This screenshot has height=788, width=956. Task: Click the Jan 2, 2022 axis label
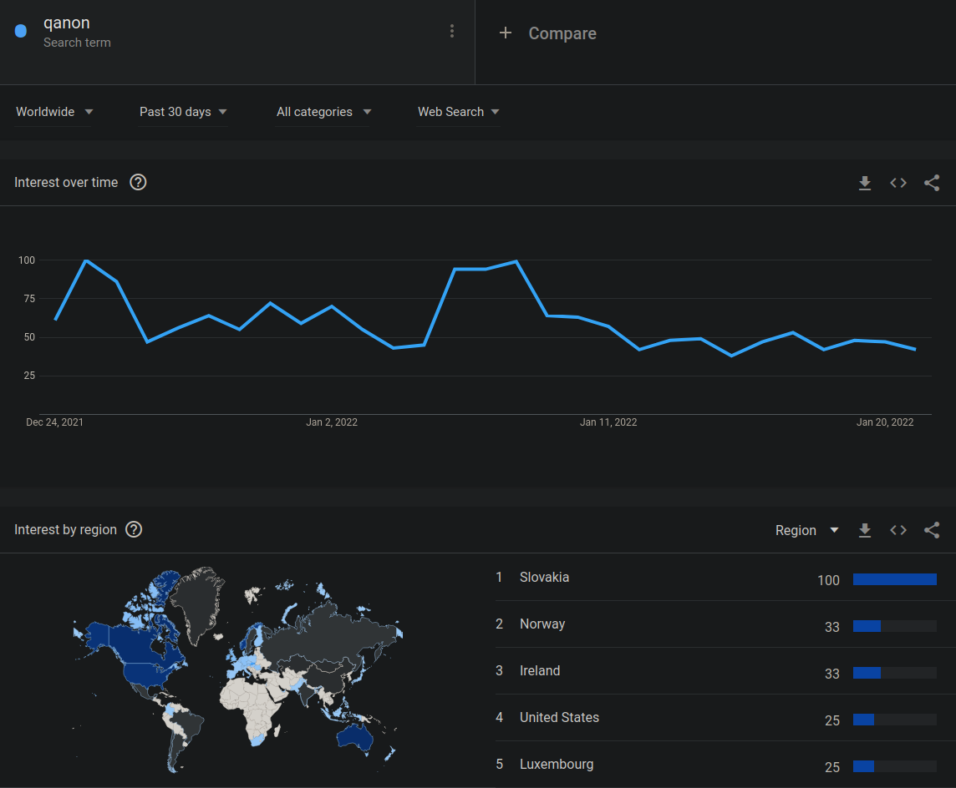click(332, 422)
